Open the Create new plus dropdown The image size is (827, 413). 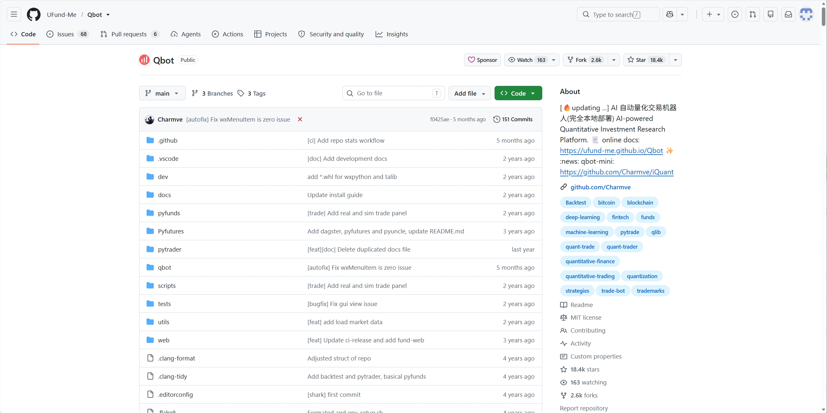click(713, 14)
